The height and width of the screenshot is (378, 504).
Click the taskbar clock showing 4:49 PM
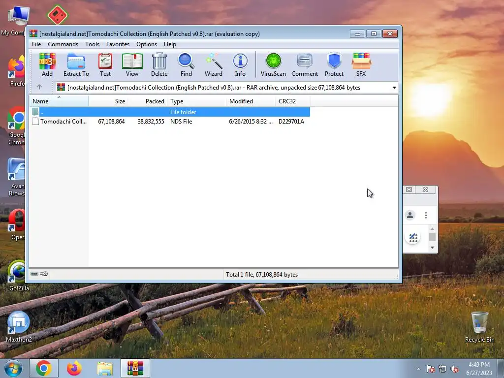tap(479, 369)
